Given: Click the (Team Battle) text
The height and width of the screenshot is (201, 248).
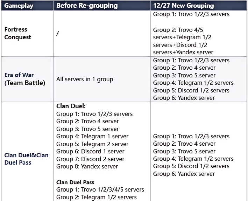Looking at the screenshot, I should point(25,83).
